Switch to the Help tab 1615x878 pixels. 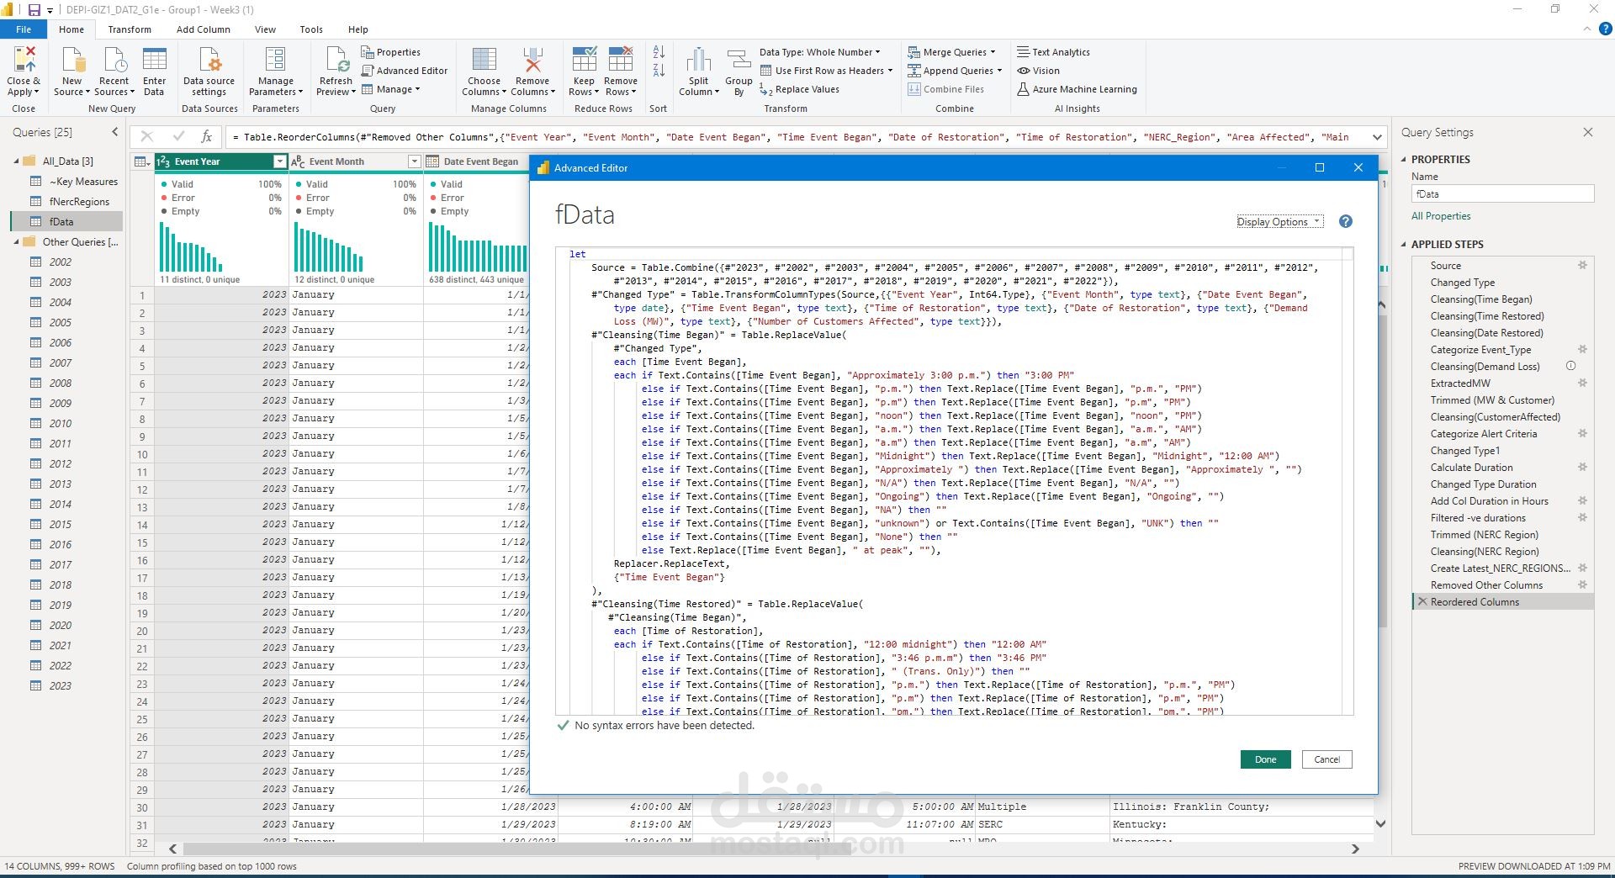click(358, 29)
